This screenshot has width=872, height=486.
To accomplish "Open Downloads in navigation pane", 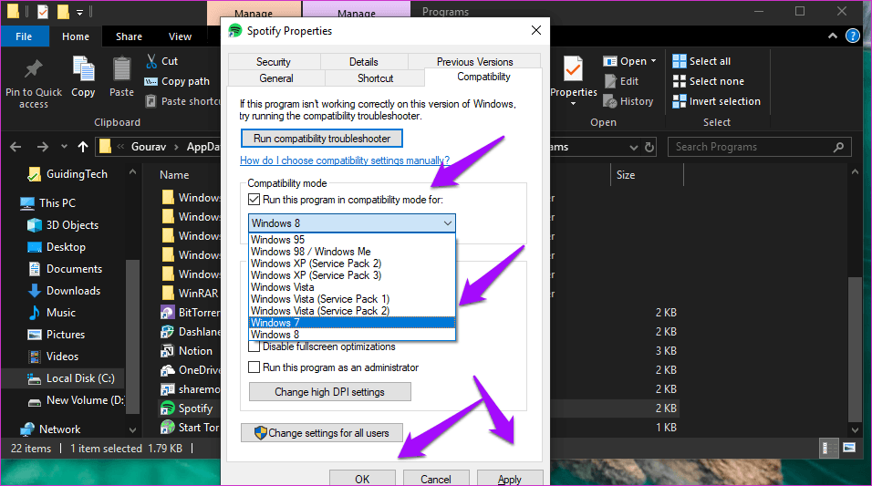I will point(73,291).
